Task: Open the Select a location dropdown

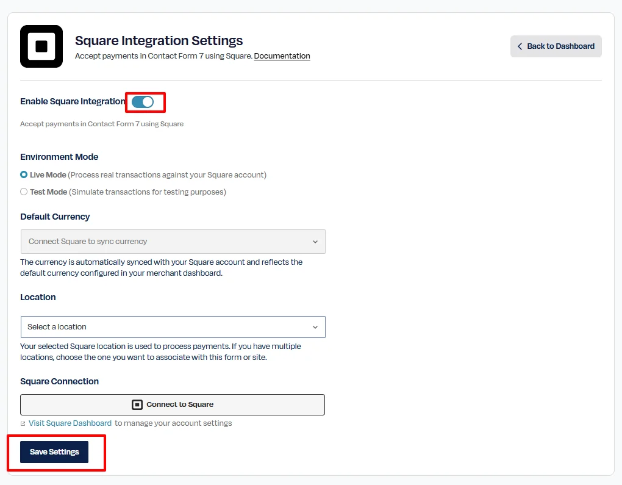Action: pos(173,327)
